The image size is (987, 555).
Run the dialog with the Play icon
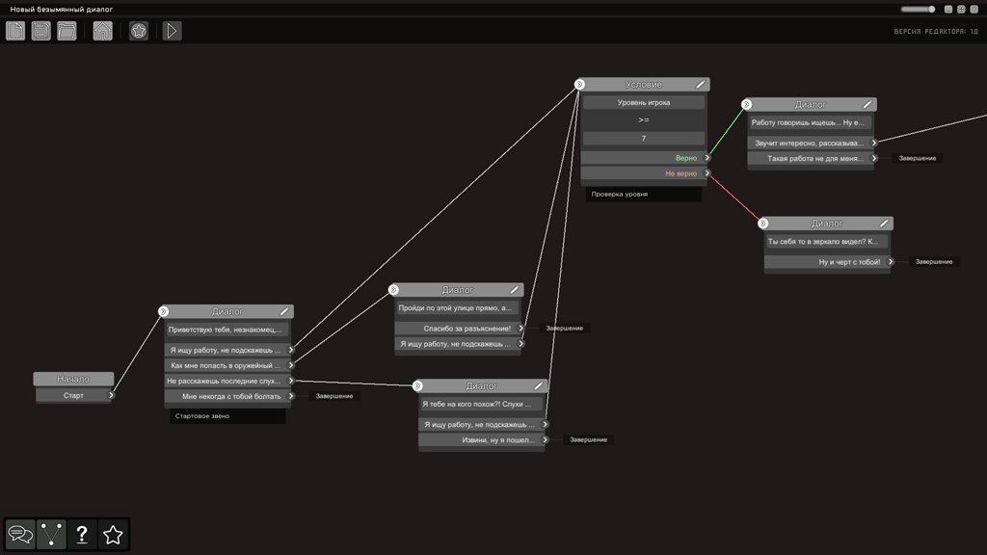pos(172,31)
